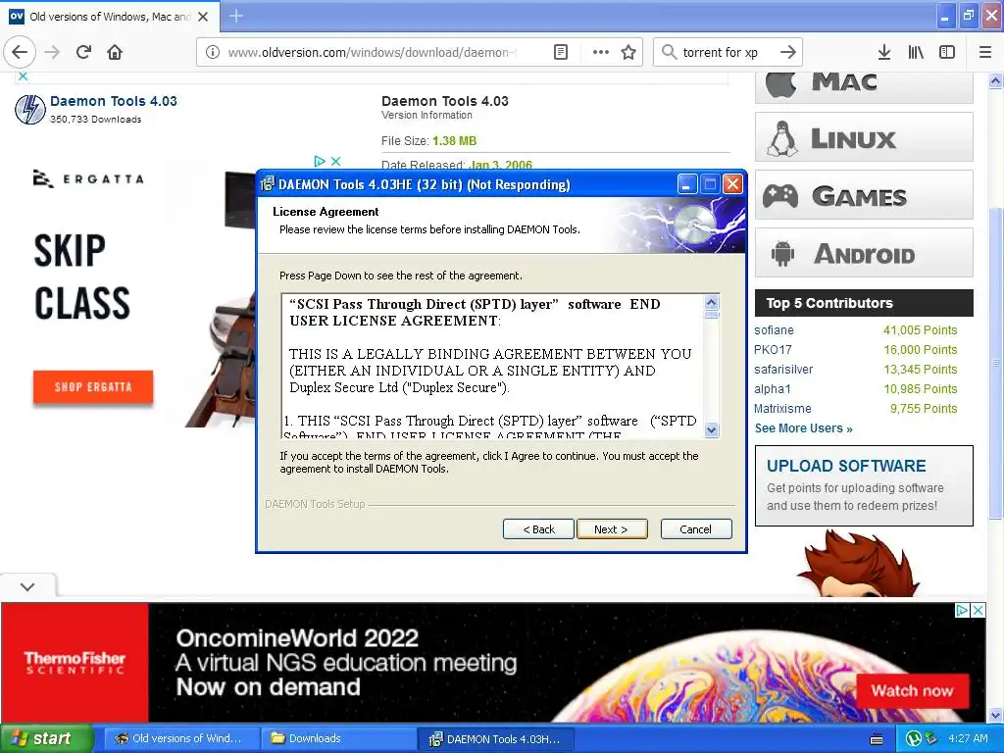Reload the page with the refresh icon

(x=84, y=52)
